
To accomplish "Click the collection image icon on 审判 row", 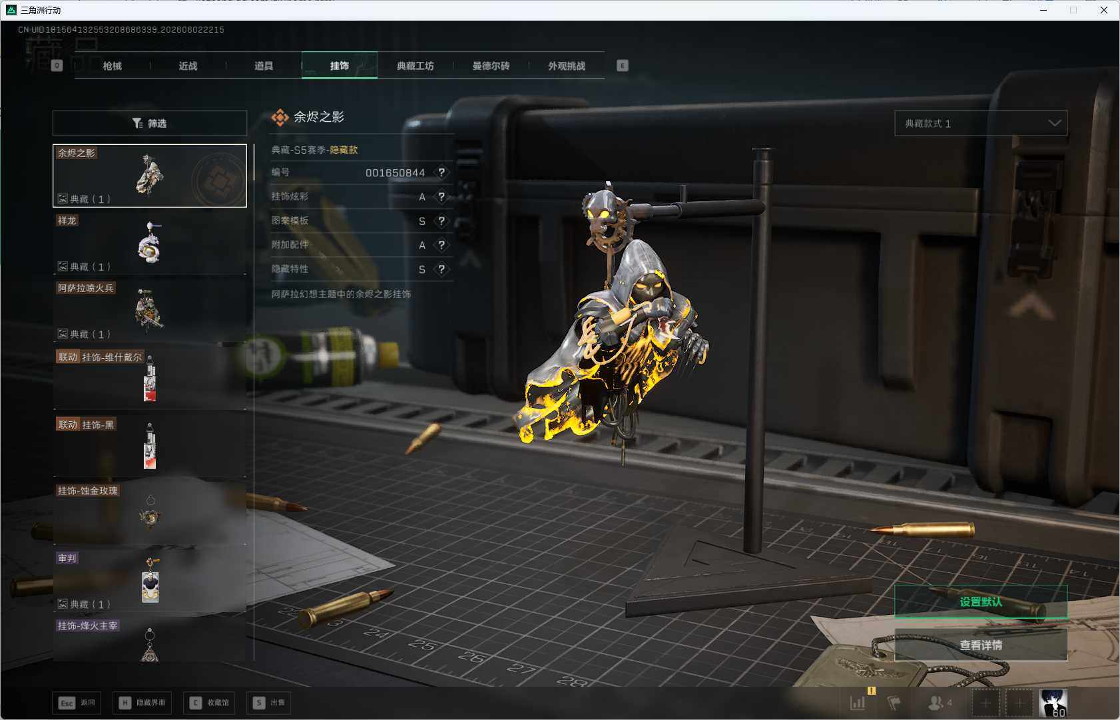I will [63, 604].
